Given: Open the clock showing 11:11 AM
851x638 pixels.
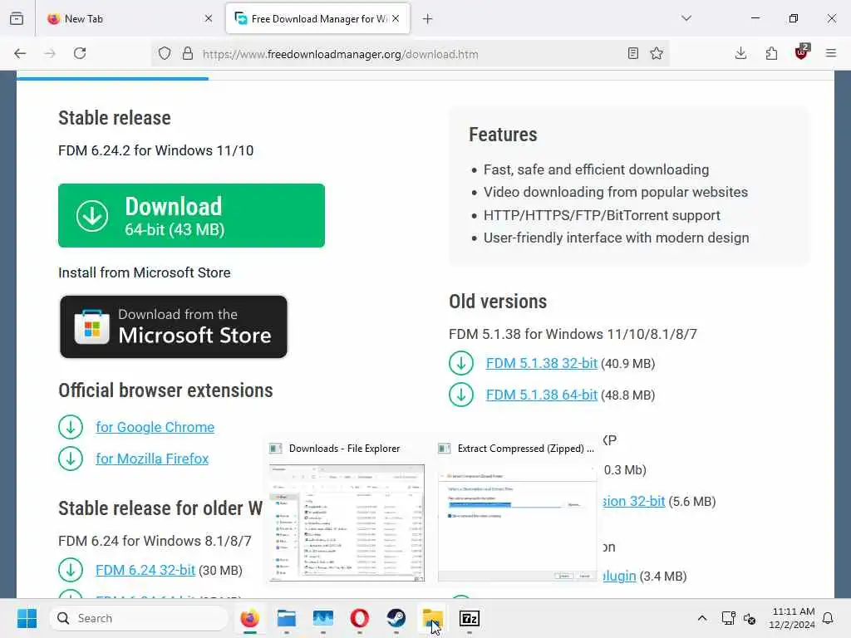Looking at the screenshot, I should click(x=792, y=618).
